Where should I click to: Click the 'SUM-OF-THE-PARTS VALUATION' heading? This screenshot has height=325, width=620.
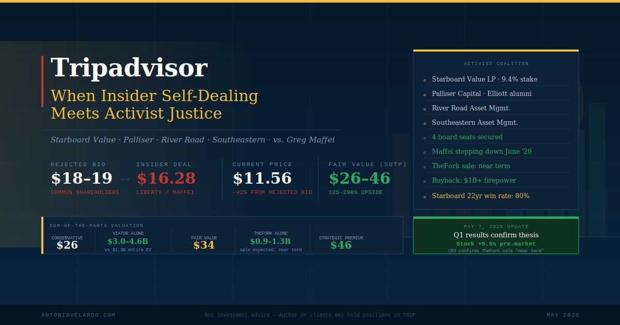point(97,226)
